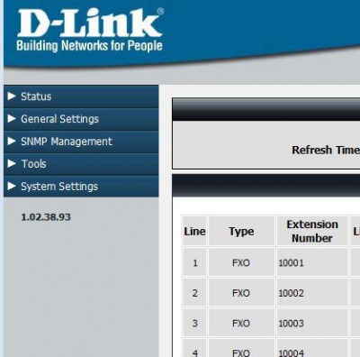
Task: Select line 3 FXO type cell
Action: [x=241, y=324]
